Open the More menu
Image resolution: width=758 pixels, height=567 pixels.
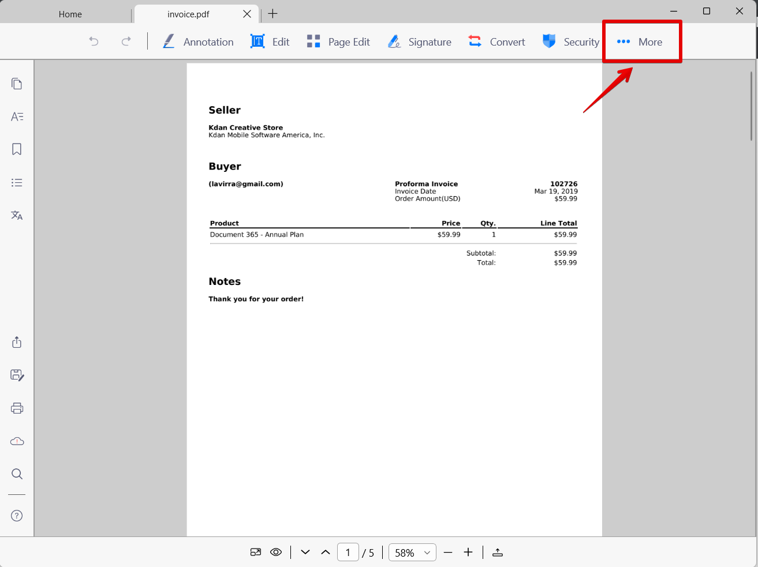pos(640,42)
